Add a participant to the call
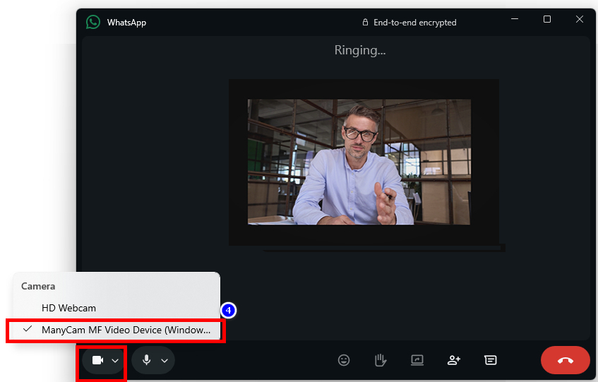The width and height of the screenshot is (598, 382). pos(454,360)
